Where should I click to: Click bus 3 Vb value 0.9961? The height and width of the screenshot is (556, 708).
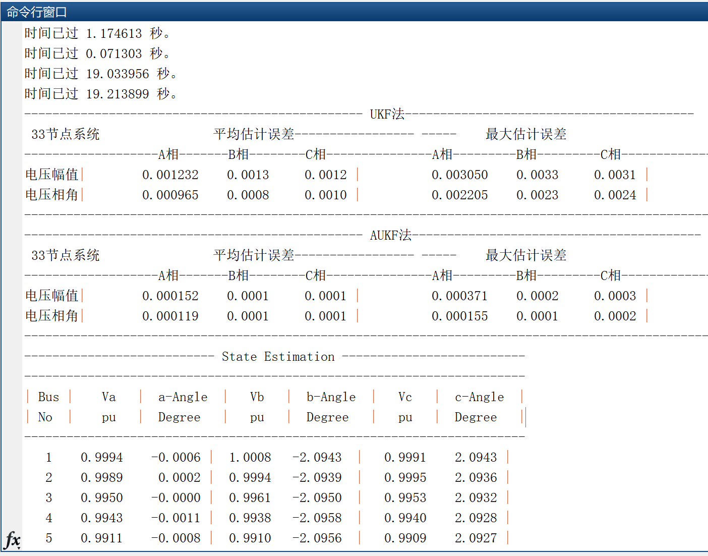tap(250, 498)
